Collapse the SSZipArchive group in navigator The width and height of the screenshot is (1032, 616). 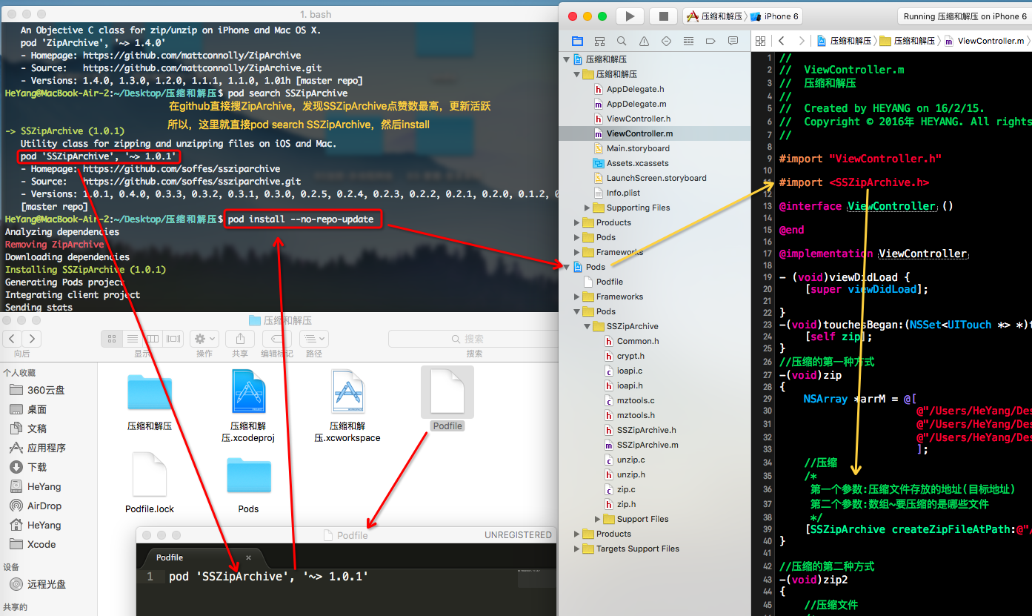point(587,326)
